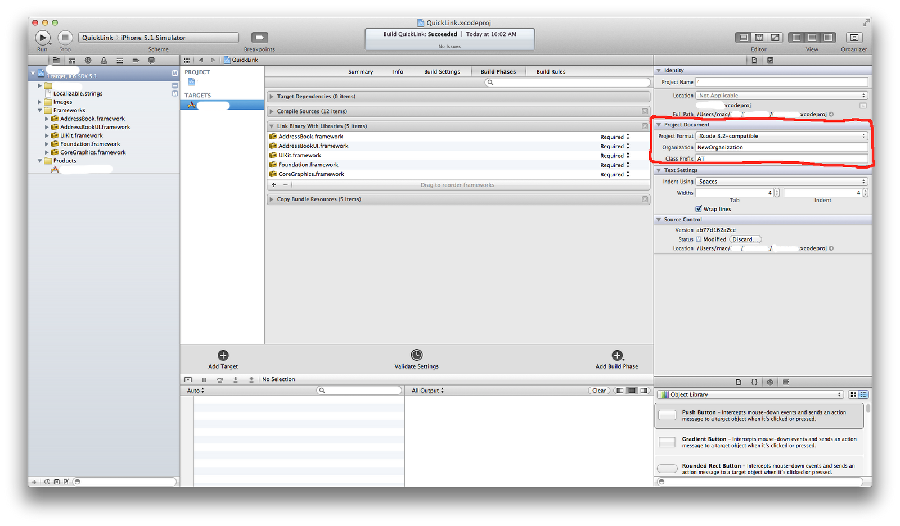Viewport: 900px width, 526px height.
Task: Click the Add Target button
Action: coord(223,360)
